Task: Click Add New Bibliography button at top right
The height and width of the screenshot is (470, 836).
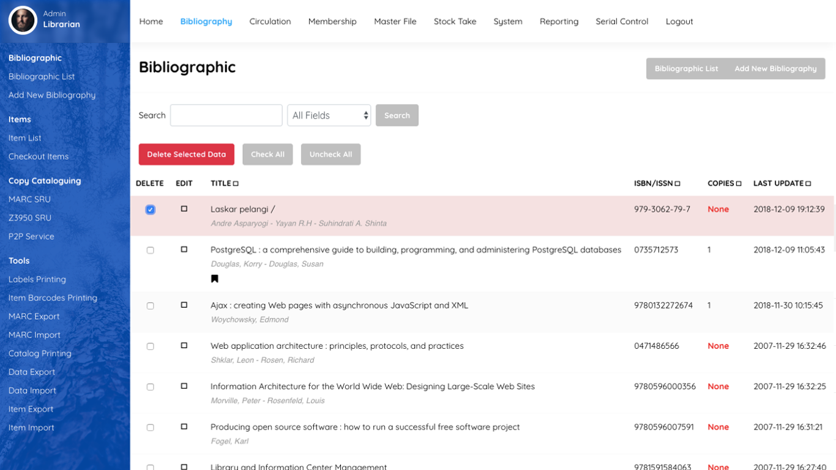Action: [x=775, y=69]
